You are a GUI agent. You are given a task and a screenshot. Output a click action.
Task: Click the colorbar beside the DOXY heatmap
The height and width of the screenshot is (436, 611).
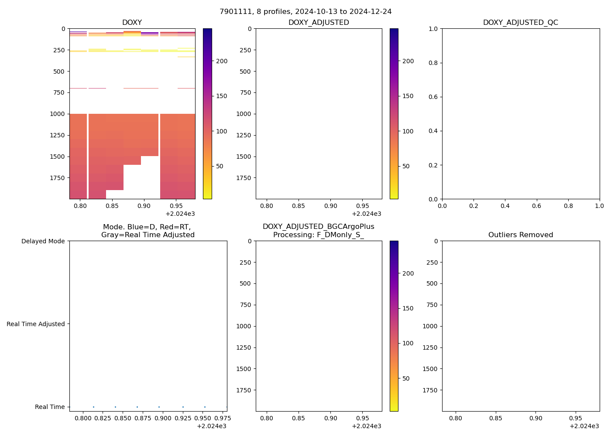coord(207,113)
